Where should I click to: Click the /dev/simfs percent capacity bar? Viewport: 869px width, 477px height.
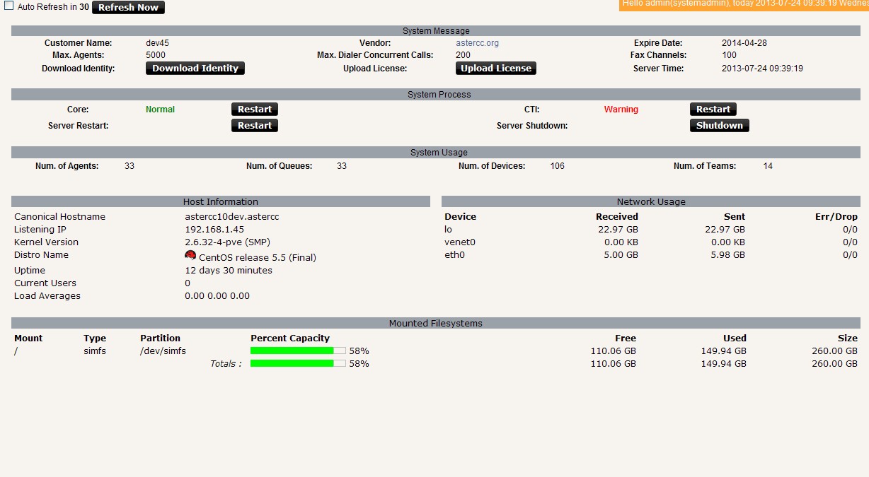298,351
